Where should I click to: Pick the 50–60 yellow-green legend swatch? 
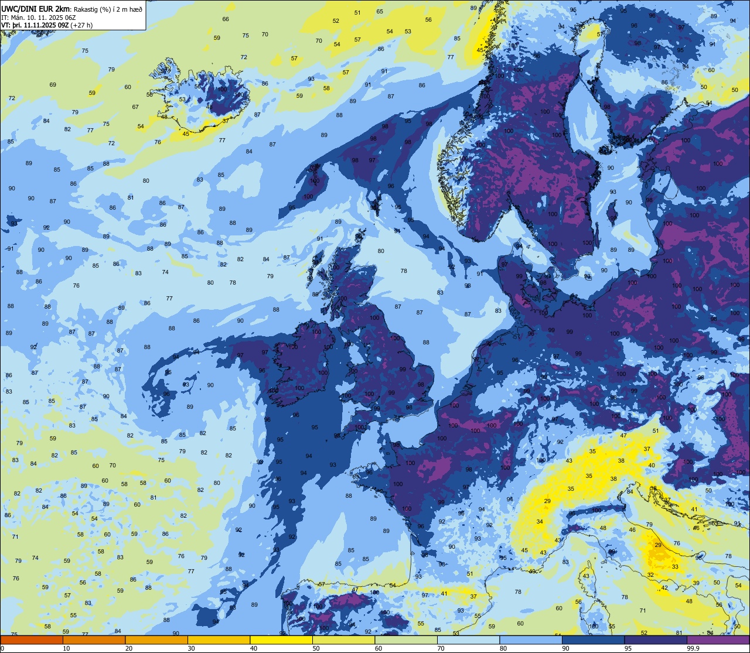[343, 640]
